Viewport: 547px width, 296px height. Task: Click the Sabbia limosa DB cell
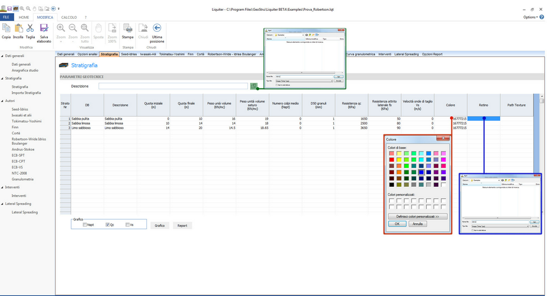87,124
